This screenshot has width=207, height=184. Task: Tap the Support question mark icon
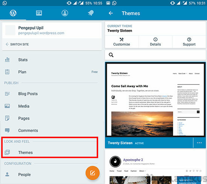(x=189, y=40)
